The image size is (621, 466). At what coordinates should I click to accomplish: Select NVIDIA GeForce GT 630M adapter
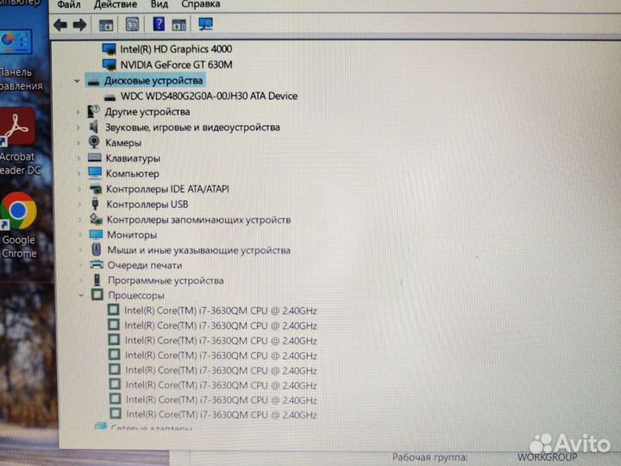pyautogui.click(x=177, y=65)
